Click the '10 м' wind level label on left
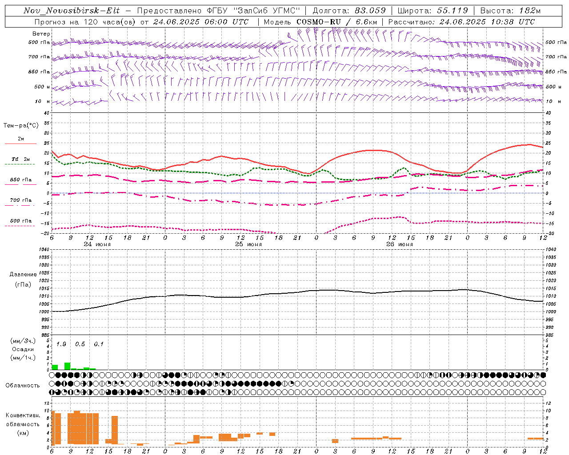The image size is (569, 455). [43, 102]
